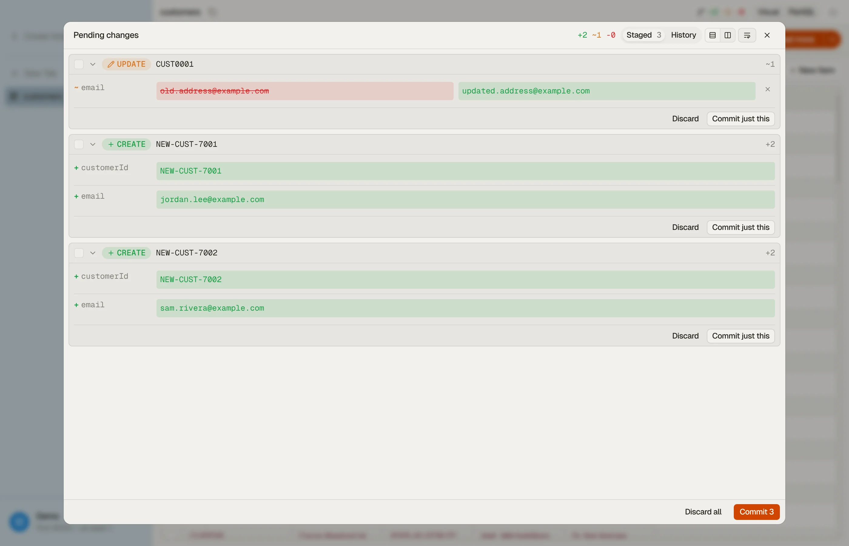The height and width of the screenshot is (546, 849).
Task: Select the NEW-CUST-7002 change checkbox
Action: click(79, 253)
